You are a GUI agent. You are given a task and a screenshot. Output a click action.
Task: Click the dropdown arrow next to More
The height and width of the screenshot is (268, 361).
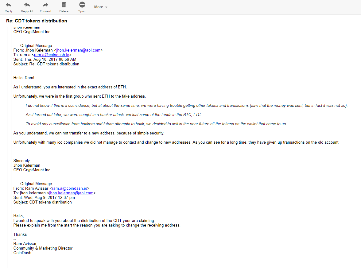106,7
